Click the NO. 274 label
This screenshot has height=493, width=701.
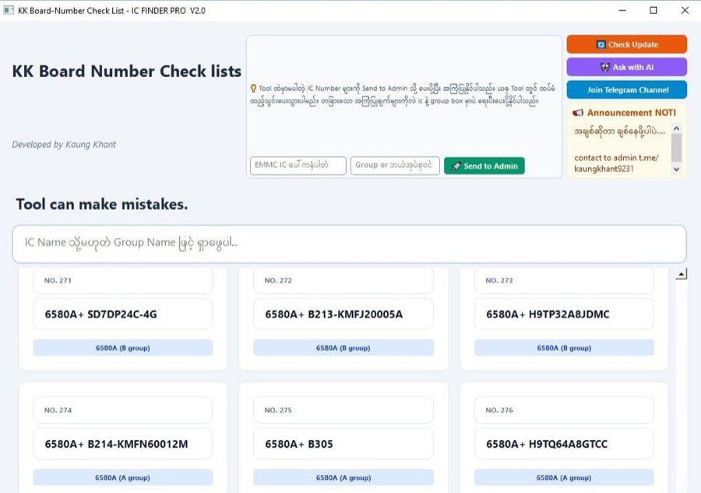click(58, 410)
